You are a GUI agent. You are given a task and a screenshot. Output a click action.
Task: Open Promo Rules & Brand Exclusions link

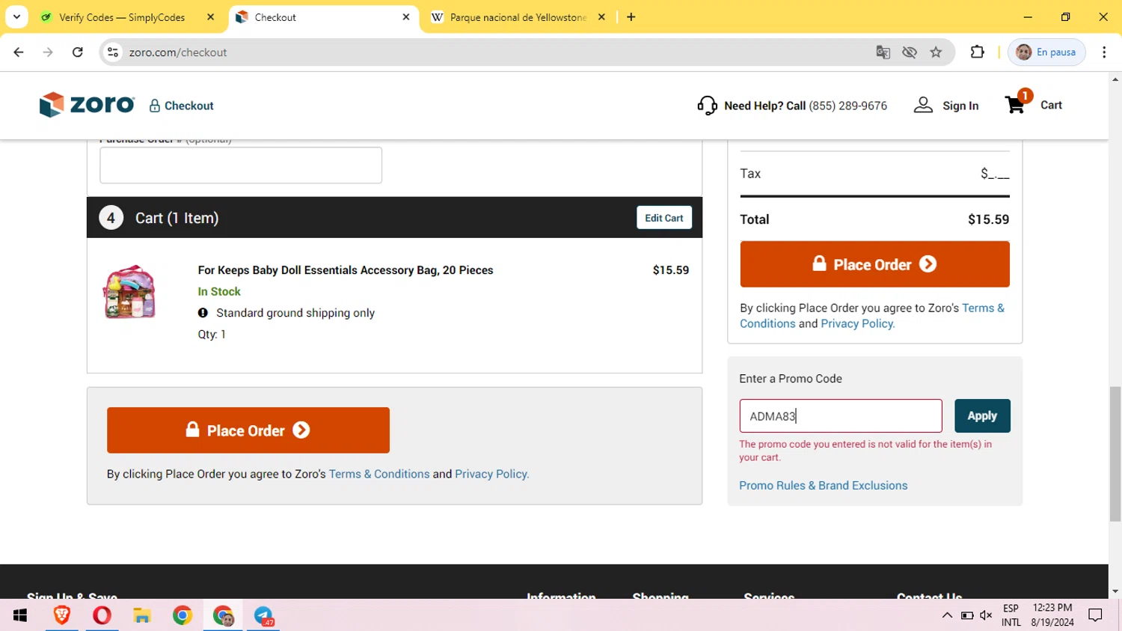tap(823, 486)
